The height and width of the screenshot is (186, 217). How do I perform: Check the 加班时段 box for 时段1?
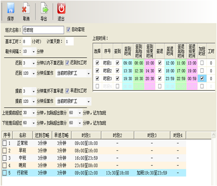pos(202,63)
